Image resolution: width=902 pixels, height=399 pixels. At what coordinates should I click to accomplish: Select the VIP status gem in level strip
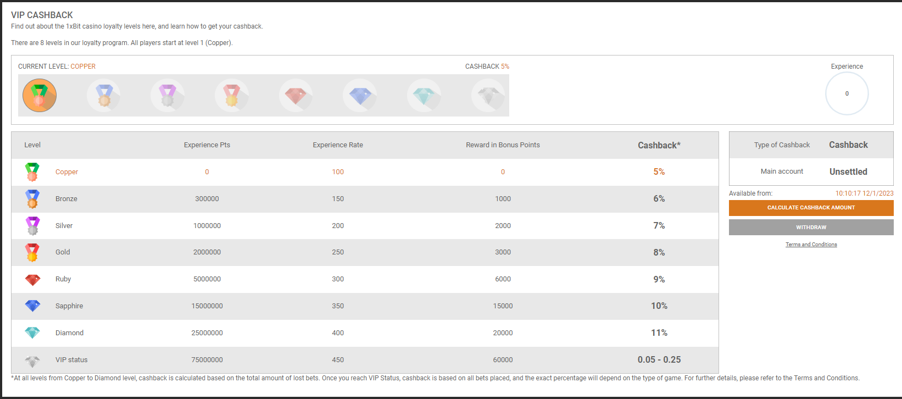[x=488, y=95]
